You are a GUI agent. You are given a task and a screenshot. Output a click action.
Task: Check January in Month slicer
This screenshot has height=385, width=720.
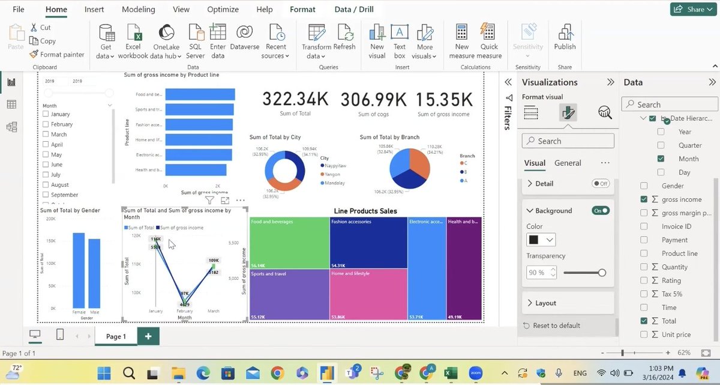tap(46, 114)
